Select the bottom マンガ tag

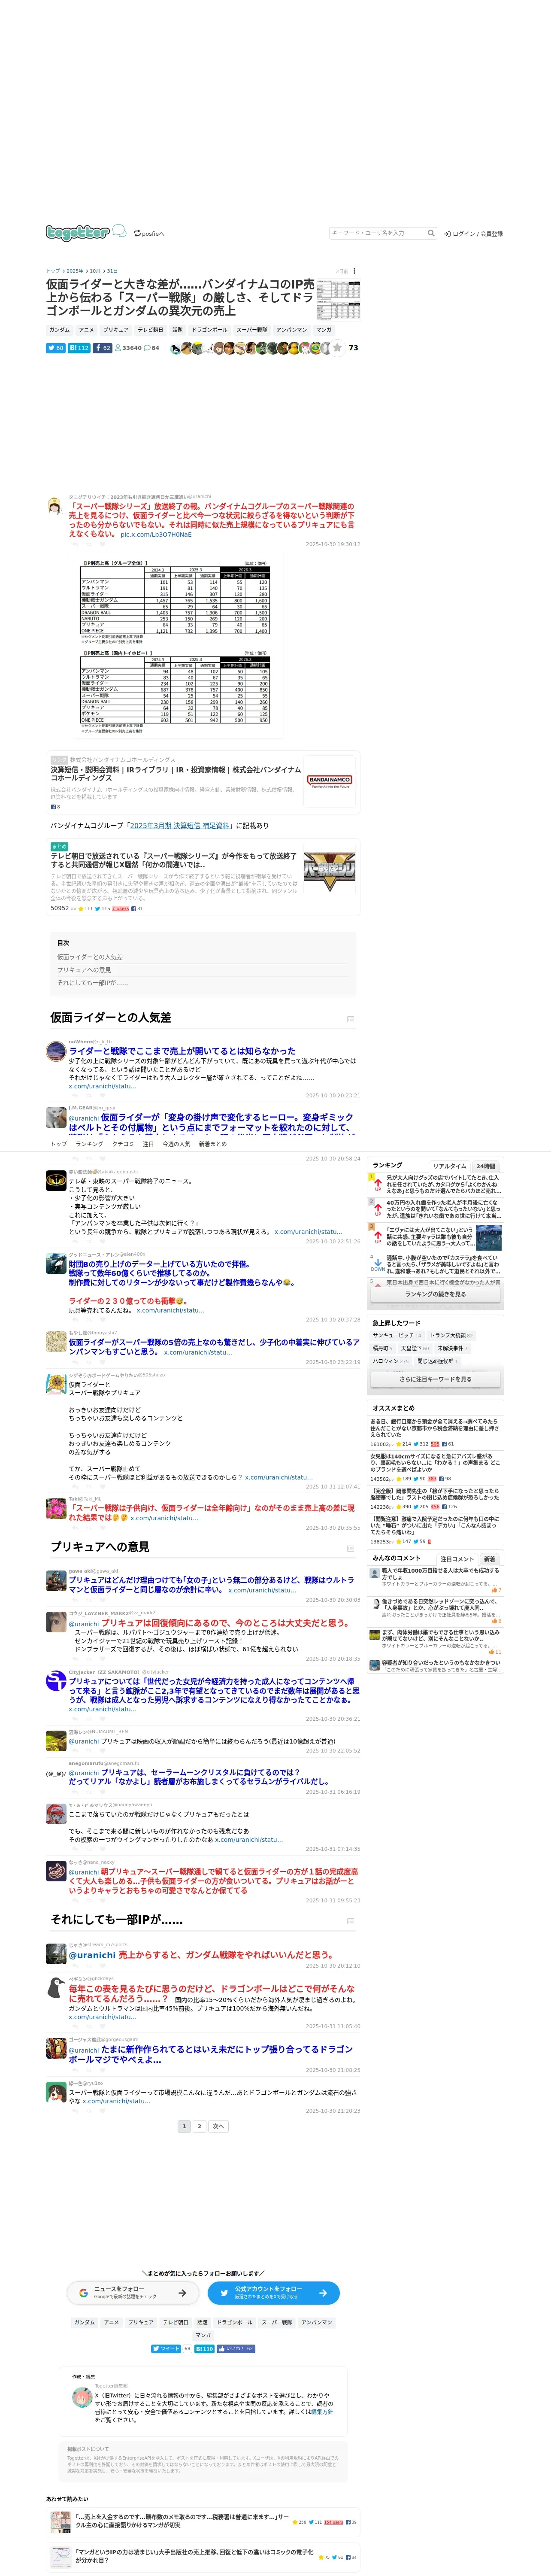[x=203, y=2335]
